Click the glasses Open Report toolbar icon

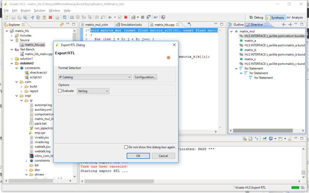pyautogui.click(x=156, y=17)
